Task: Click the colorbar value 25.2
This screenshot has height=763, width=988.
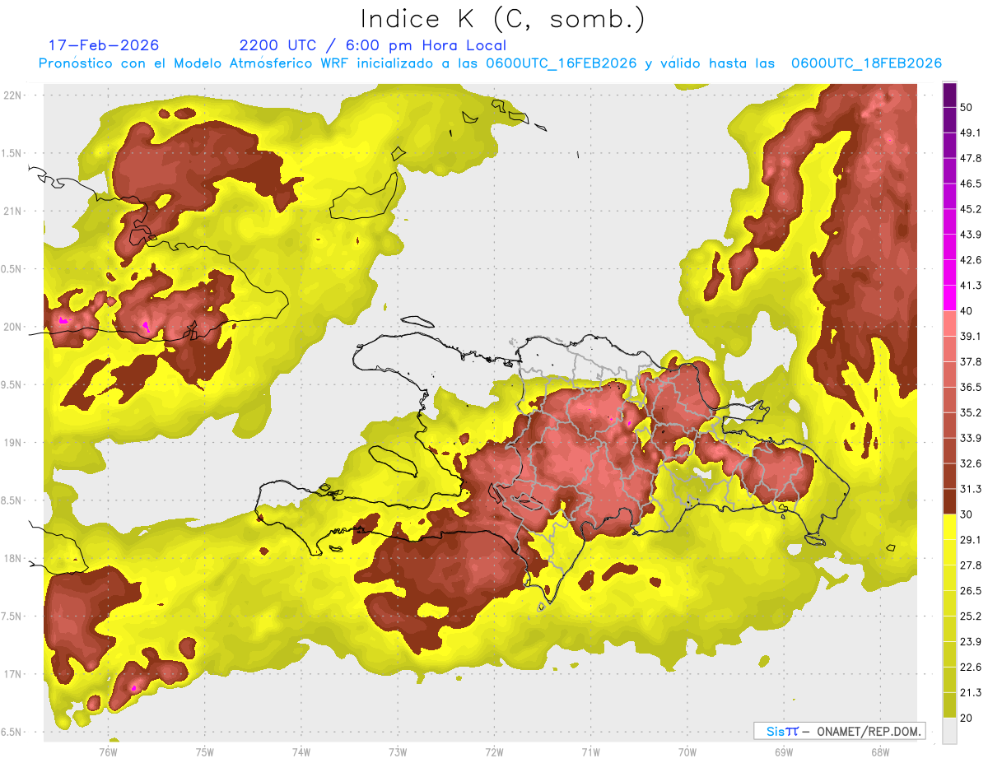Action: tap(971, 616)
